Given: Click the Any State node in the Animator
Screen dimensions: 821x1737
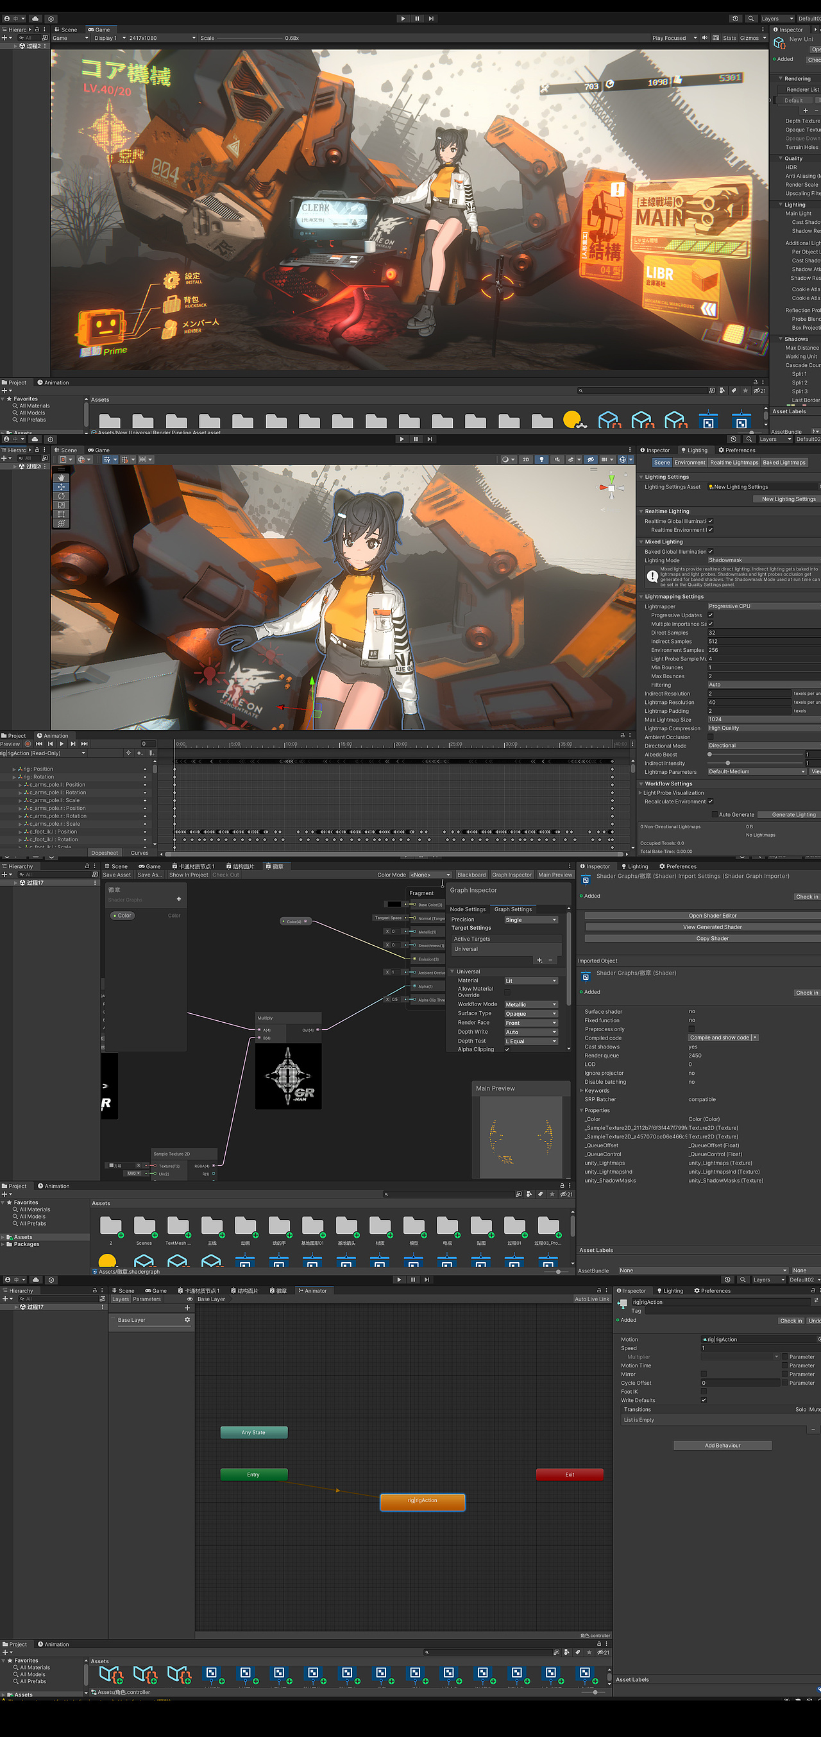Looking at the screenshot, I should [x=253, y=1432].
